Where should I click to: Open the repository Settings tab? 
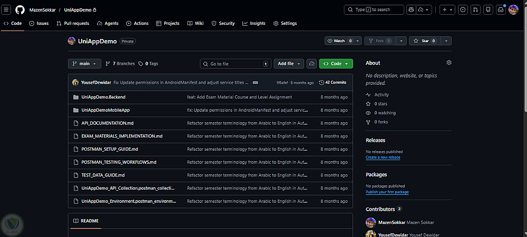pyautogui.click(x=285, y=24)
